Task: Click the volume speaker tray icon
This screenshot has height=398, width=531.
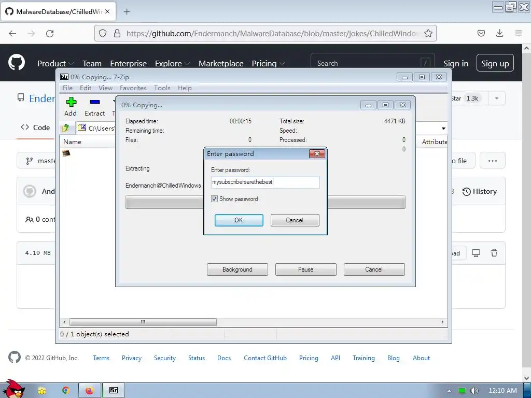Action: (474, 391)
